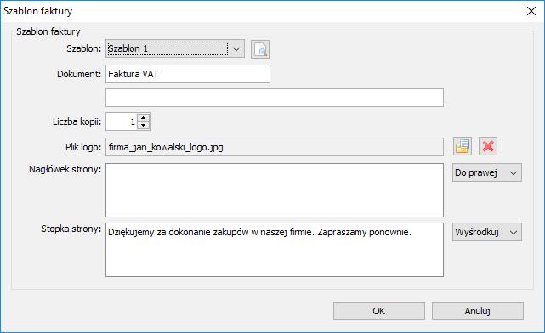The height and width of the screenshot is (333, 545).
Task: Expand the Do prawej alignment dropdown
Action: click(x=514, y=172)
